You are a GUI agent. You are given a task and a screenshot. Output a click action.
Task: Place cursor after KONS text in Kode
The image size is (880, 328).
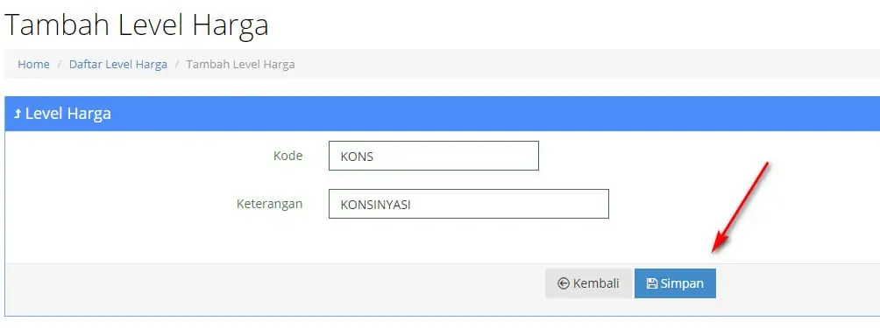point(375,157)
